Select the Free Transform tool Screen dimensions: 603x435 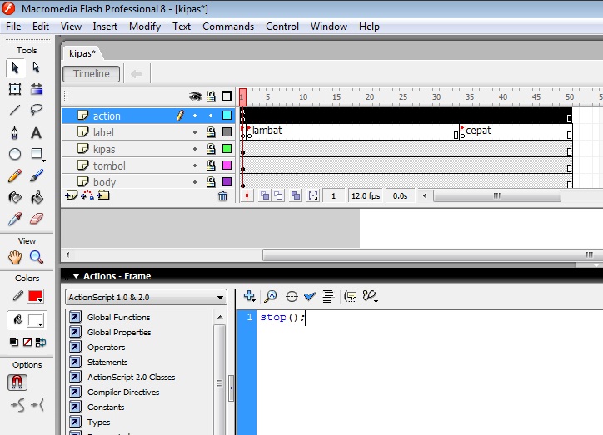tap(15, 89)
